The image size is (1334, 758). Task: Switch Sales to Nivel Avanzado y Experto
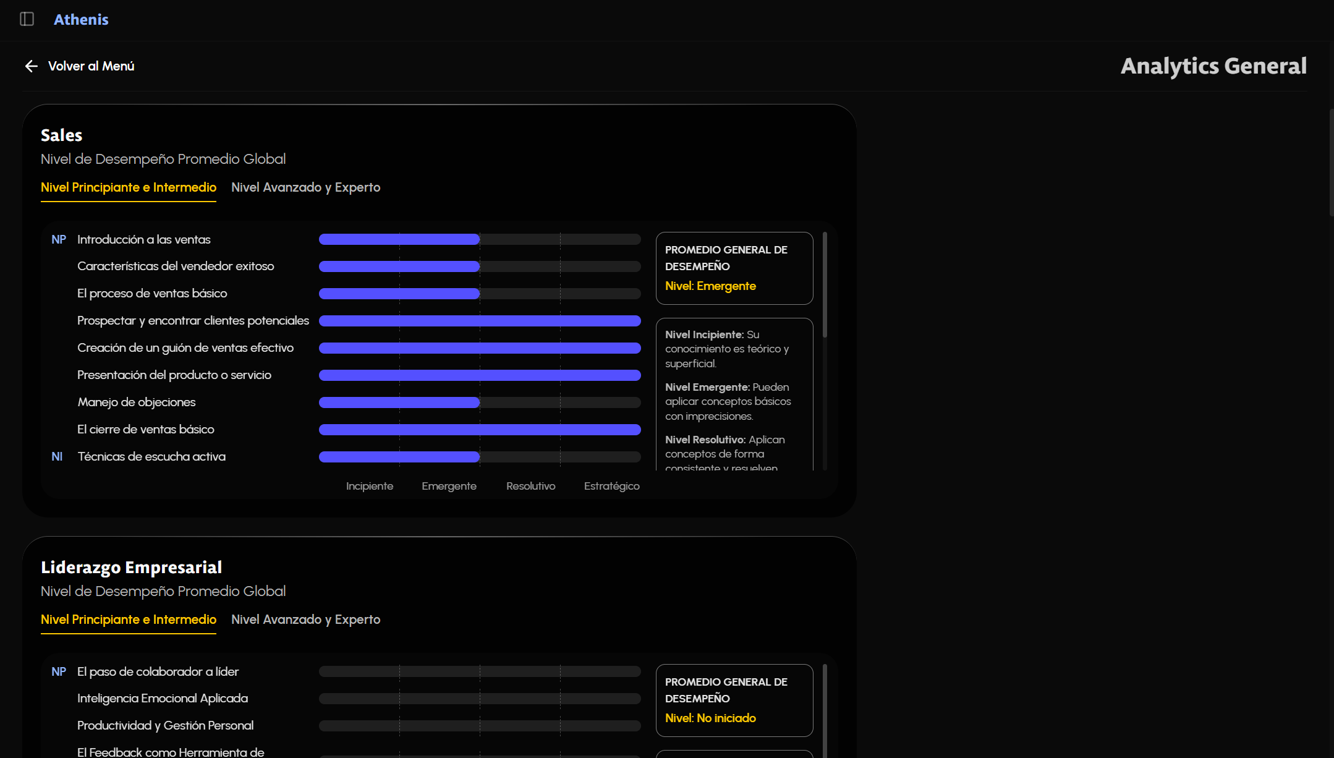tap(305, 187)
